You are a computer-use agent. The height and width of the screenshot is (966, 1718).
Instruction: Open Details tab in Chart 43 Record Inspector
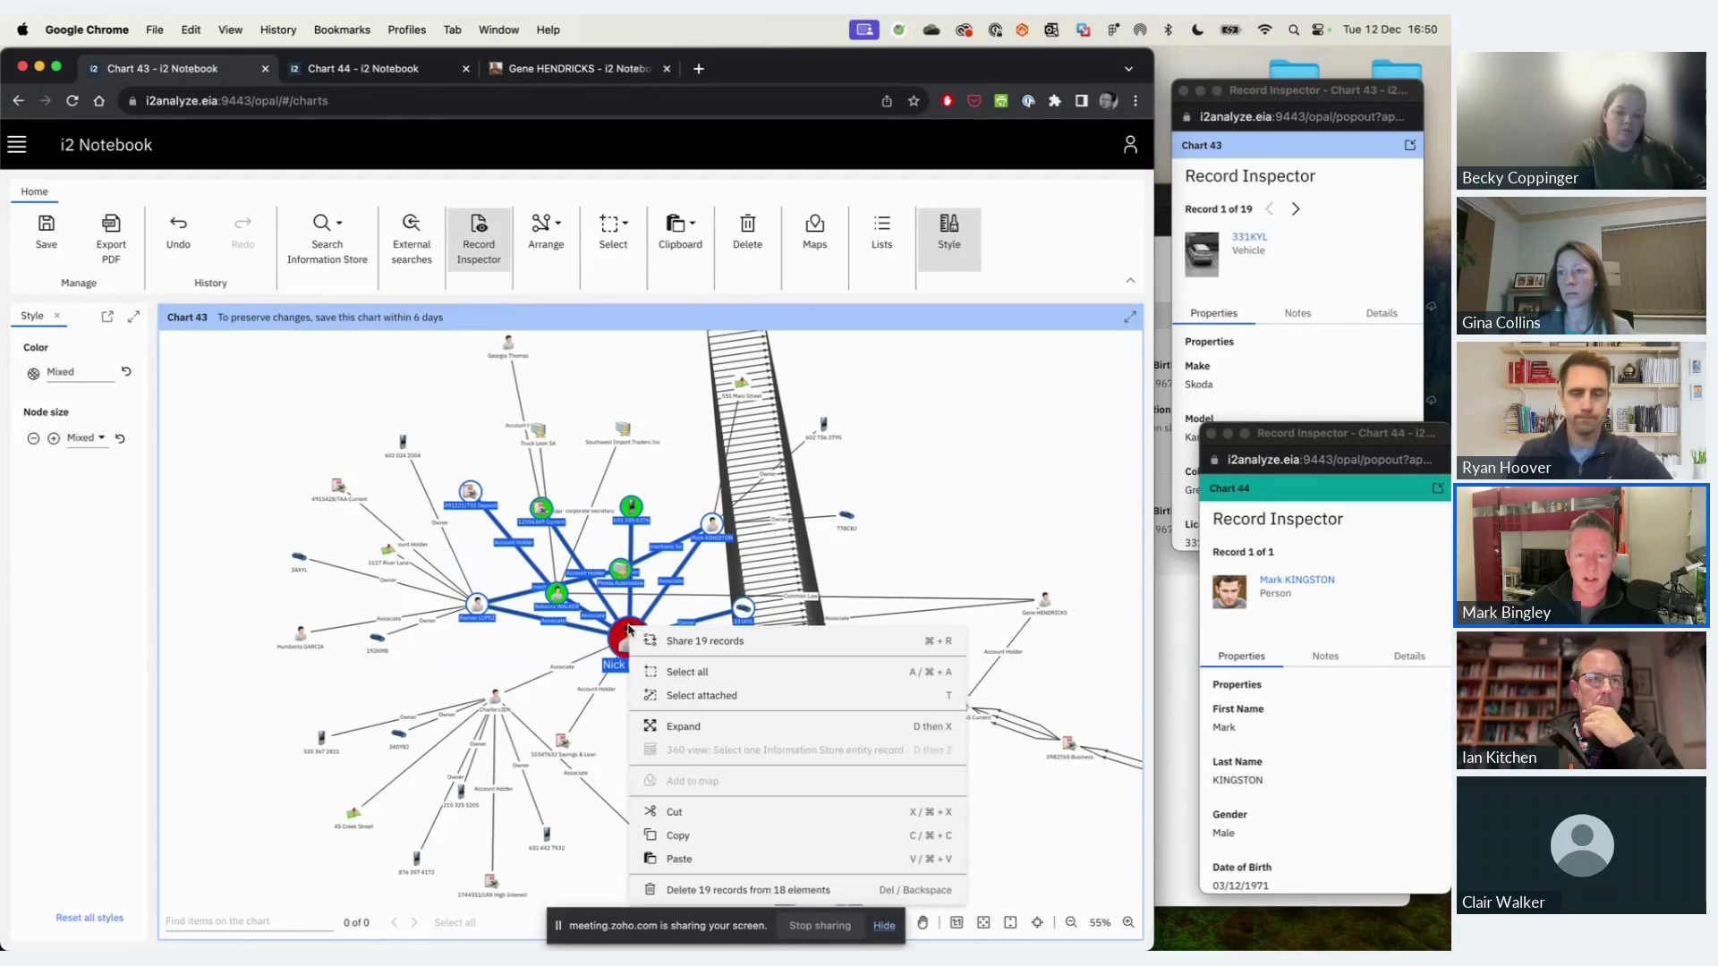pyautogui.click(x=1382, y=313)
